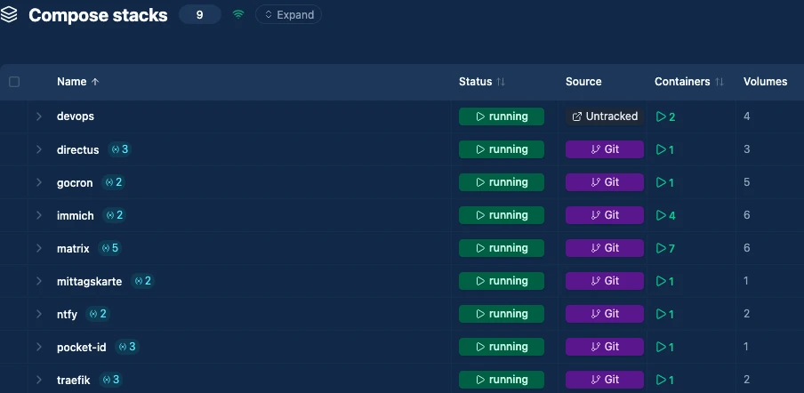Expand the mittagskarte stack row

click(39, 281)
